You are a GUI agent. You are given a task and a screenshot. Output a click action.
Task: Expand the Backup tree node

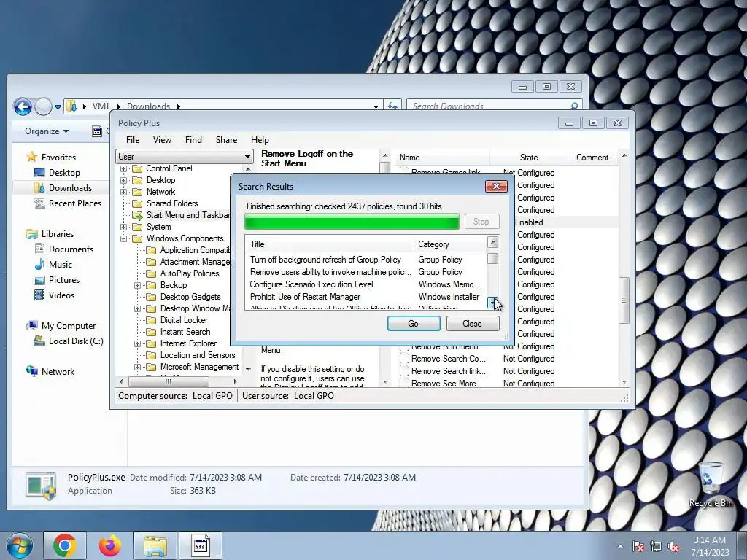coord(138,285)
